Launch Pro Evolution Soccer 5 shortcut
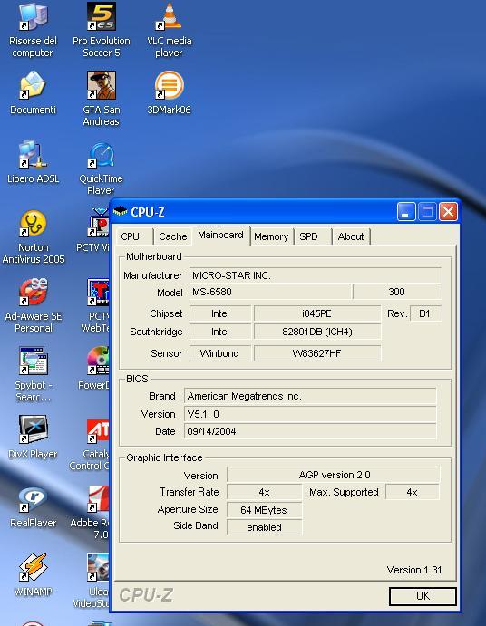486x626 pixels. [102, 17]
